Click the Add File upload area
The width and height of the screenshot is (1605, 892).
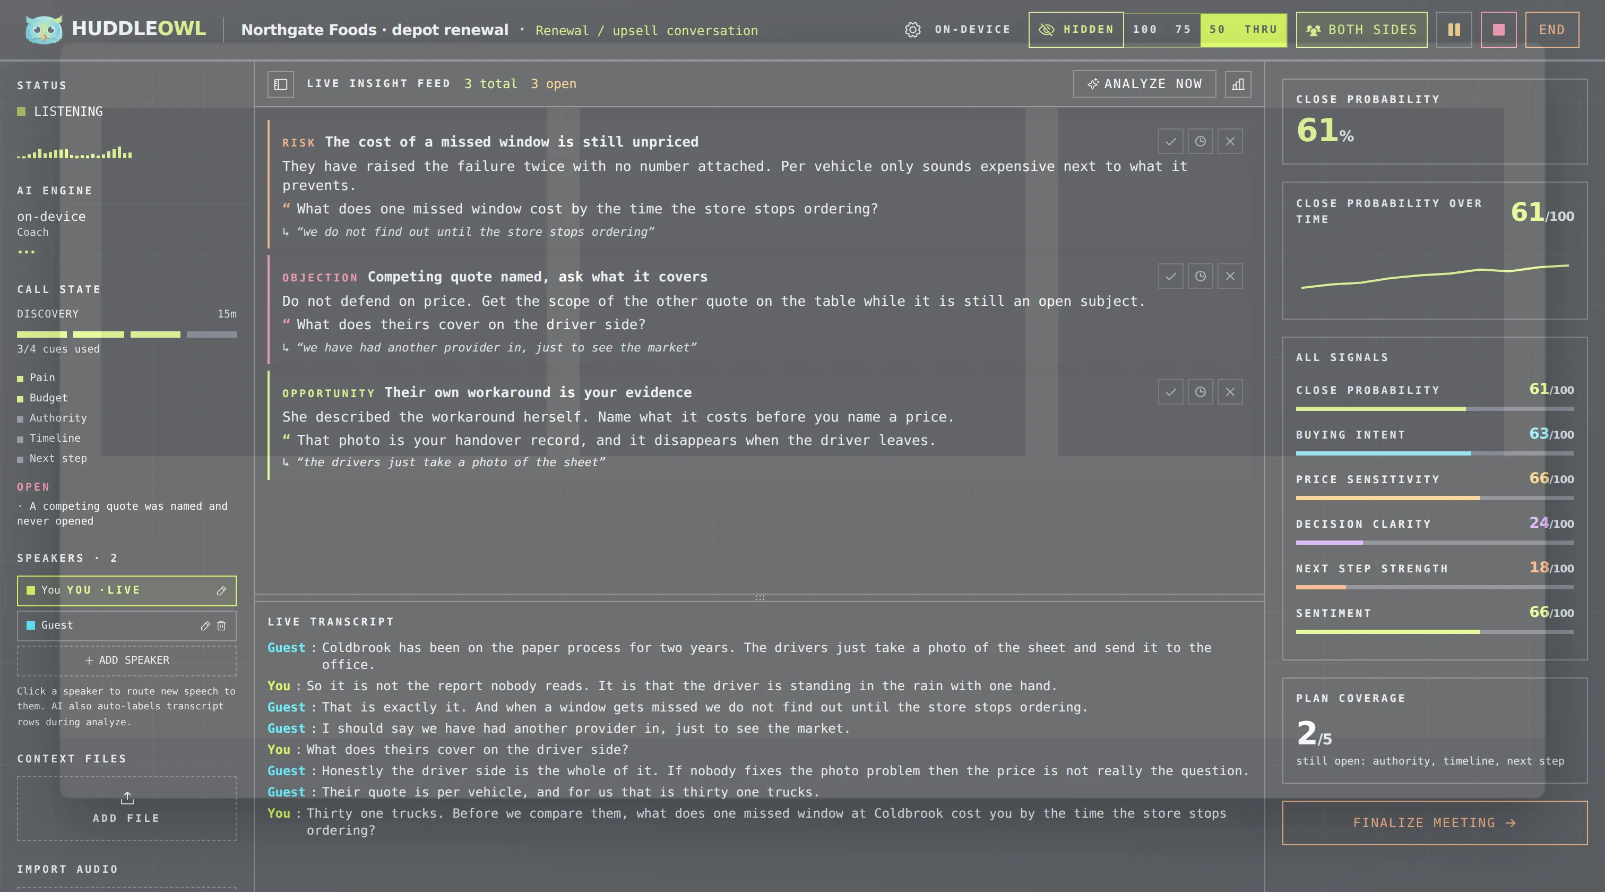tap(126, 809)
